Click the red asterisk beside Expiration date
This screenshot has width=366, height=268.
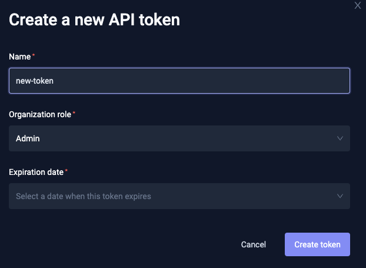pos(66,171)
